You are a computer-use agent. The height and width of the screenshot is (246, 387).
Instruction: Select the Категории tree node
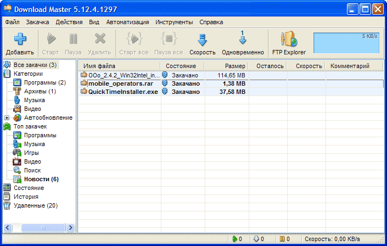pos(28,74)
